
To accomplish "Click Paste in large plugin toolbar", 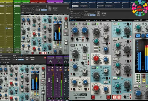I will pos(113,20).
